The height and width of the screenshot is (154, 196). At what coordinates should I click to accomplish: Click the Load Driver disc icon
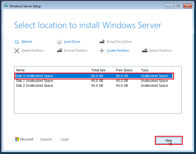point(59,42)
